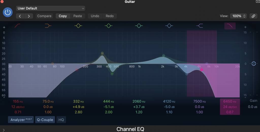Go to the next preset arrow
This screenshot has width=260, height=132.
click(x=29, y=16)
